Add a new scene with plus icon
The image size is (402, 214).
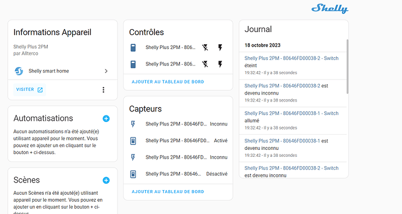tap(106, 180)
